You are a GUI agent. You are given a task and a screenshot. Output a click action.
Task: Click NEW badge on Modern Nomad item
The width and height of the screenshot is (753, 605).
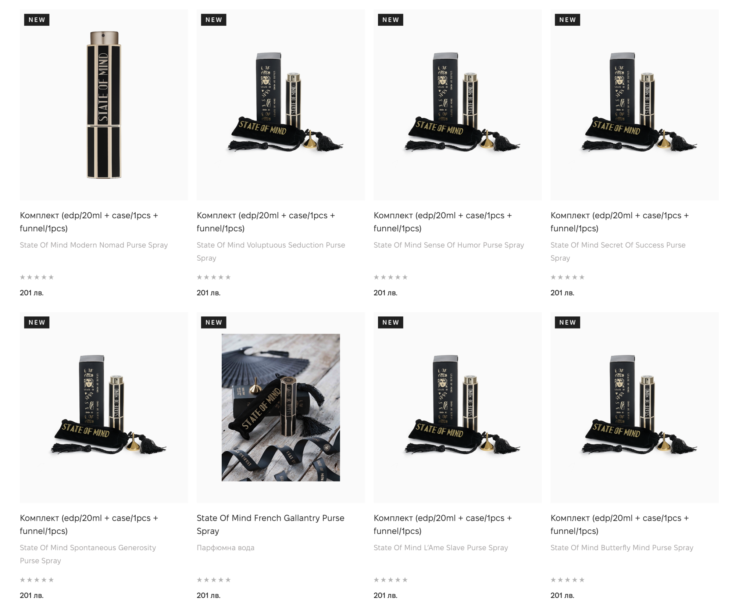tap(37, 20)
